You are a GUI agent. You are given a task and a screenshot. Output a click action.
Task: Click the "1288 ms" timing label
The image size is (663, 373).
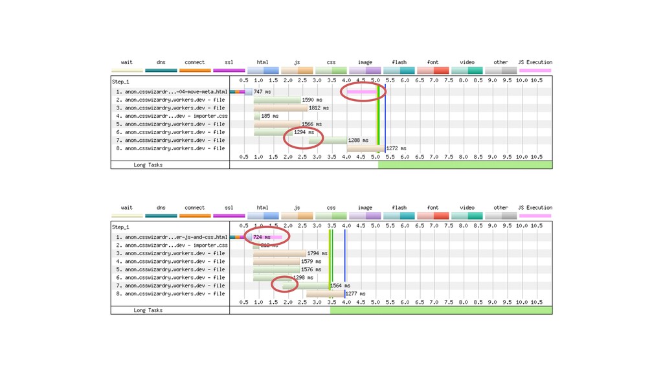[358, 140]
